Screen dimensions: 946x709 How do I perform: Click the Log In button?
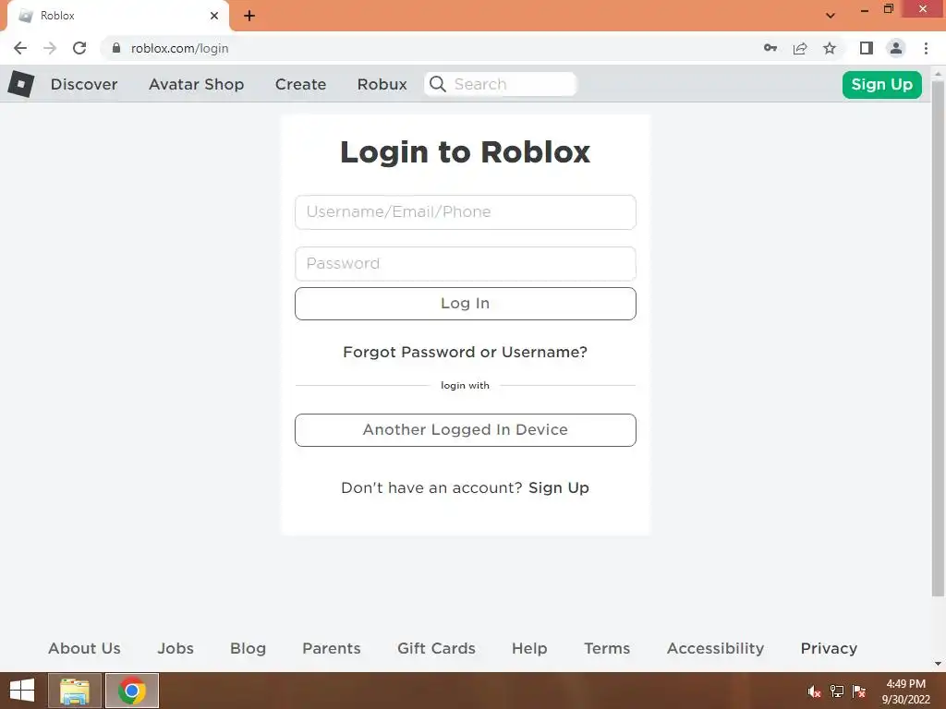[466, 303]
